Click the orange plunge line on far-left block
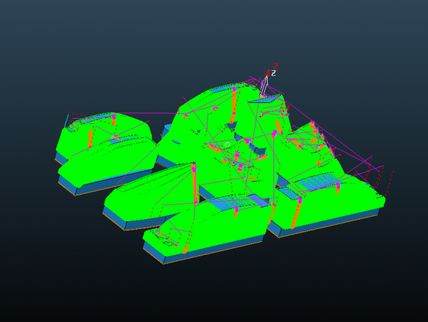The height and width of the screenshot is (322, 428). (90, 139)
